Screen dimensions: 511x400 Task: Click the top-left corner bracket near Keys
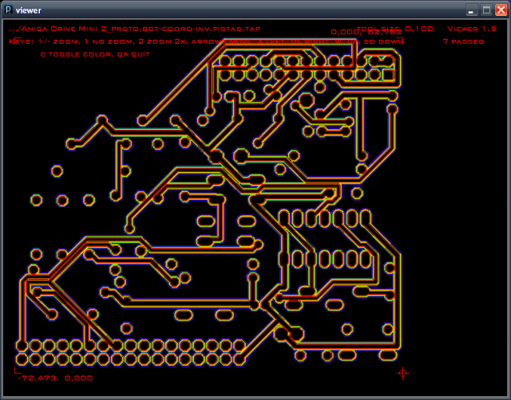[18, 40]
